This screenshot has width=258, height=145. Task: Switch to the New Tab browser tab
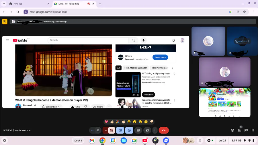coord(29,4)
